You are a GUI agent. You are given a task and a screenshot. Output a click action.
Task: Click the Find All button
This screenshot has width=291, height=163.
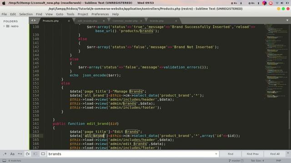(275, 154)
